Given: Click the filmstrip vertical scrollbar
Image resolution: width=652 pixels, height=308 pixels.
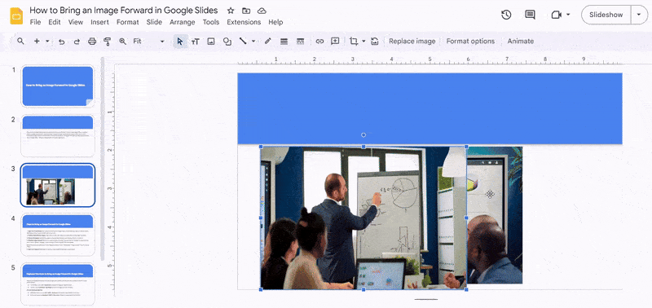Looking at the screenshot, I should point(103,158).
